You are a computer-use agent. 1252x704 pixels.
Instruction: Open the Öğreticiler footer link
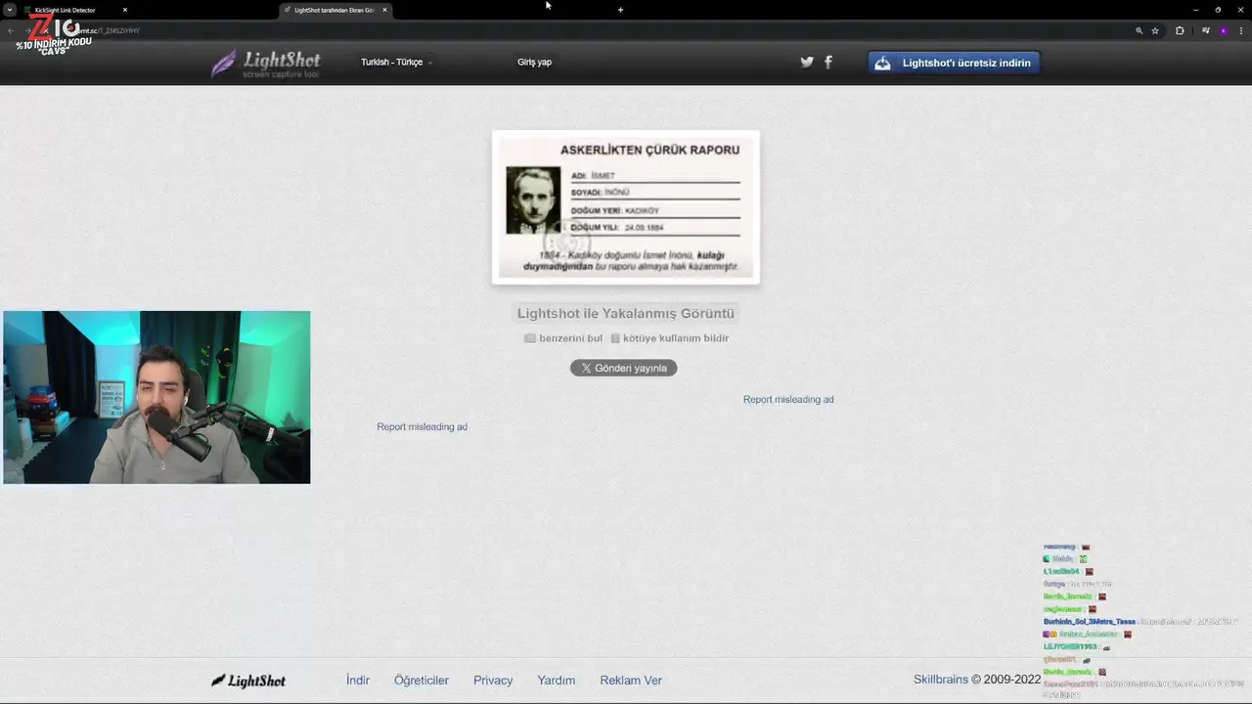click(422, 681)
